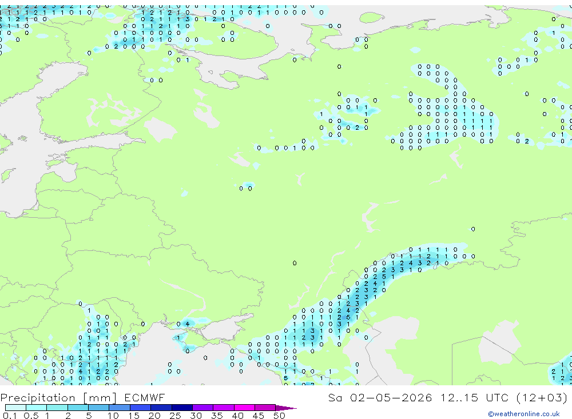Click the '50' legend scale label

pyautogui.click(x=279, y=416)
